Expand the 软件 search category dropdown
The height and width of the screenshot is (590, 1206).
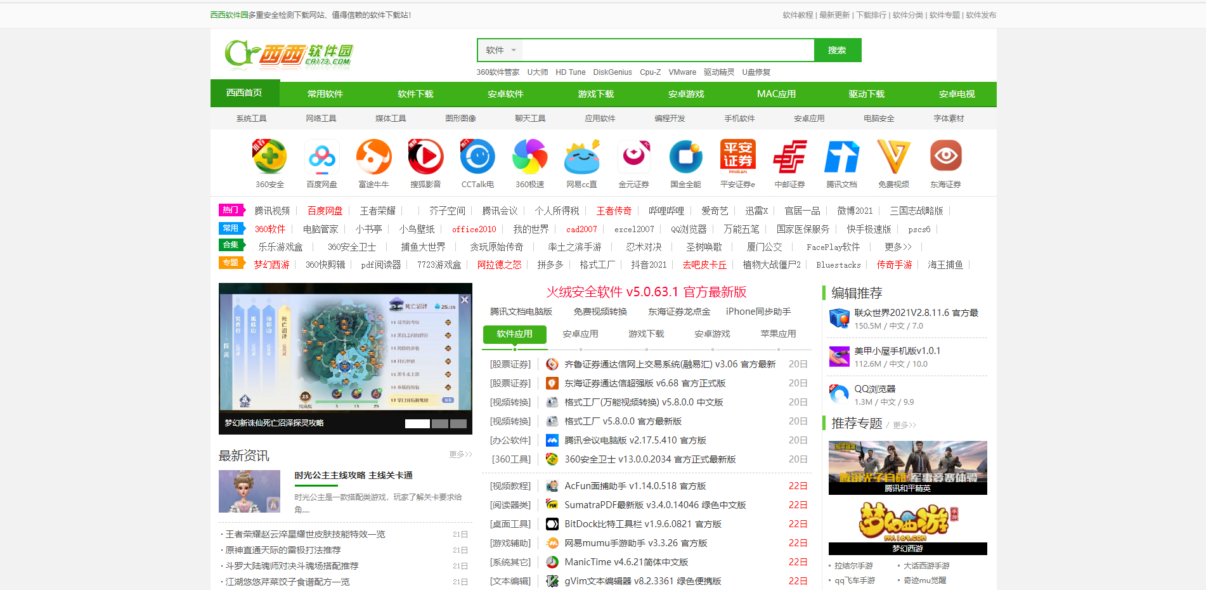pos(501,50)
